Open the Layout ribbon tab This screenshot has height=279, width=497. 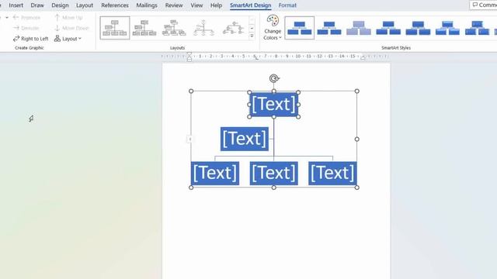click(85, 5)
